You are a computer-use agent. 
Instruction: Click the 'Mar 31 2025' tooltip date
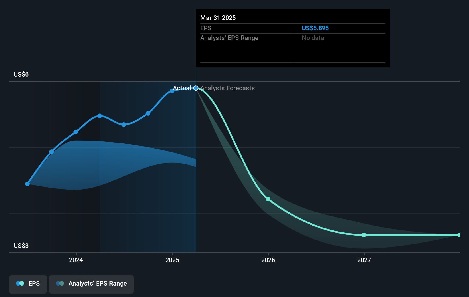[218, 18]
